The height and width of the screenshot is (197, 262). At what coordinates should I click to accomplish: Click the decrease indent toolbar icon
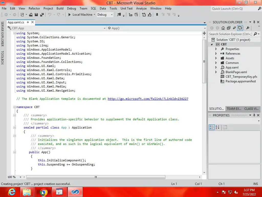click(x=131, y=15)
